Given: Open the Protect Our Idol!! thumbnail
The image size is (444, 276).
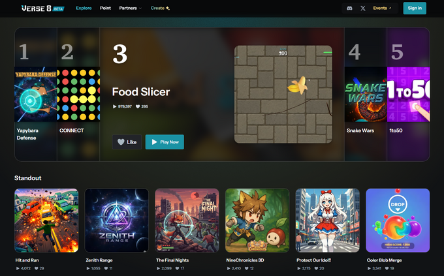Looking at the screenshot, I should coord(327,221).
